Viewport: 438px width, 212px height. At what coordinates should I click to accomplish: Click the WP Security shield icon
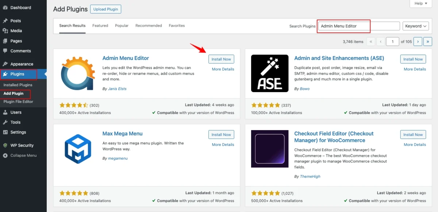pos(5,145)
